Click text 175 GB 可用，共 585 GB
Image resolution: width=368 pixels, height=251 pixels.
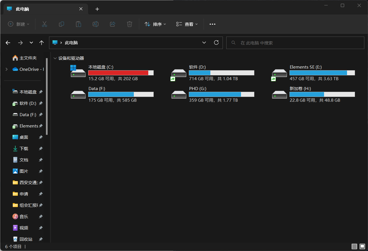[x=113, y=100]
